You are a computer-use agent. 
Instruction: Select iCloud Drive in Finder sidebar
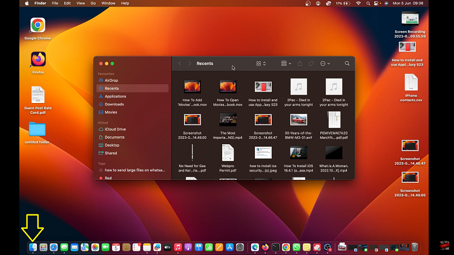133,129
